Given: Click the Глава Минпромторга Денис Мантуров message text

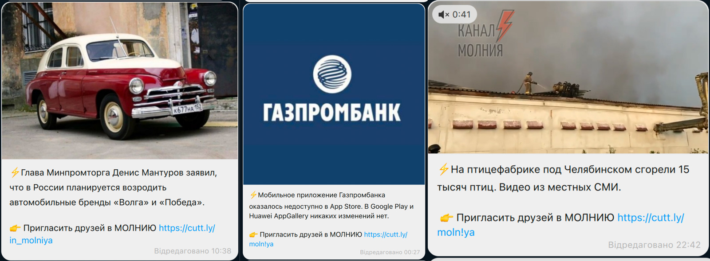Looking at the screenshot, I should click(x=114, y=187).
